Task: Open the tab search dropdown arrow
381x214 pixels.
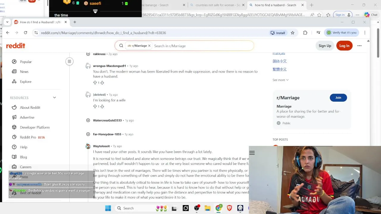Action: (7, 22)
